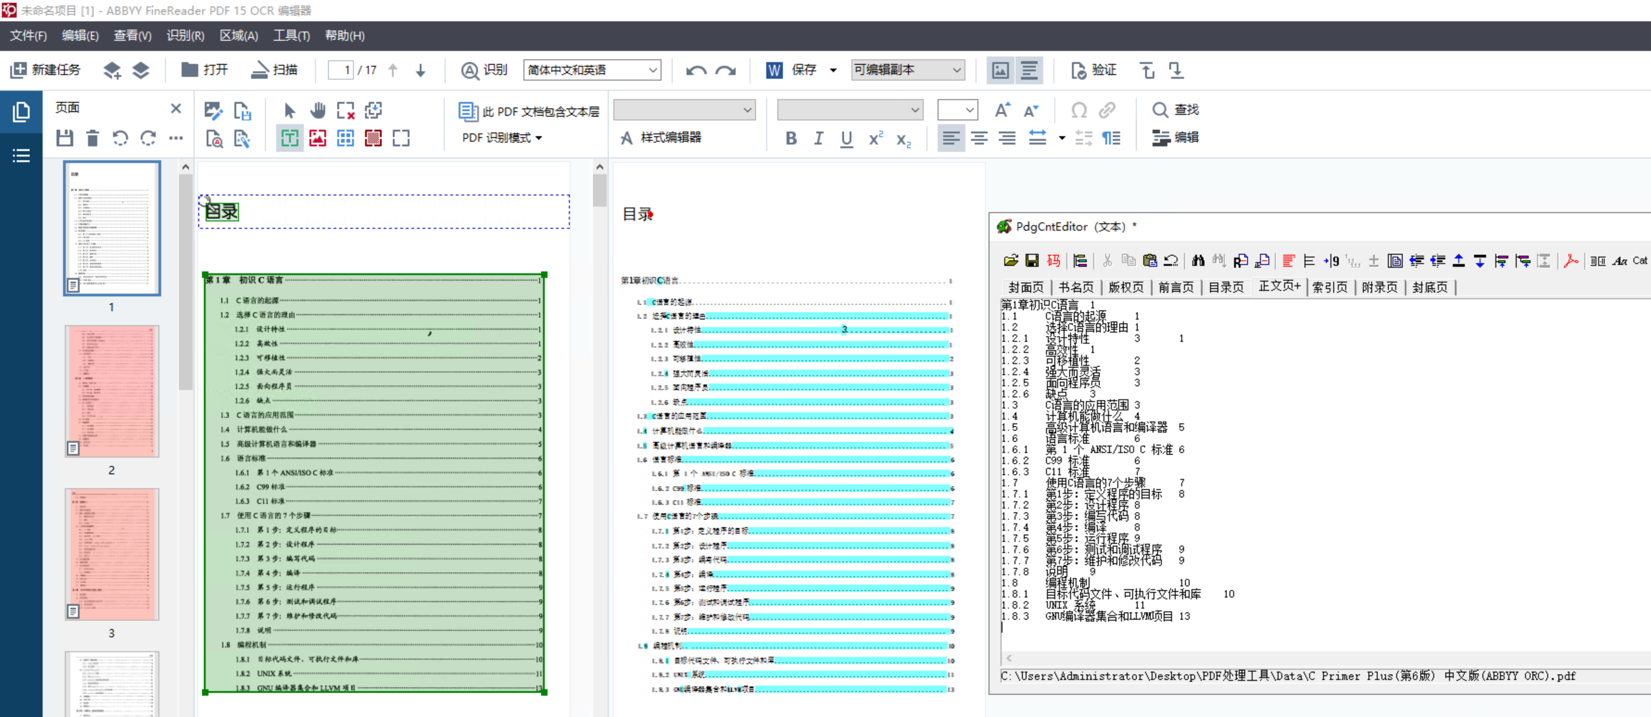This screenshot has height=717, width=1651.
Task: Open the 识别(R) menu
Action: coord(185,35)
